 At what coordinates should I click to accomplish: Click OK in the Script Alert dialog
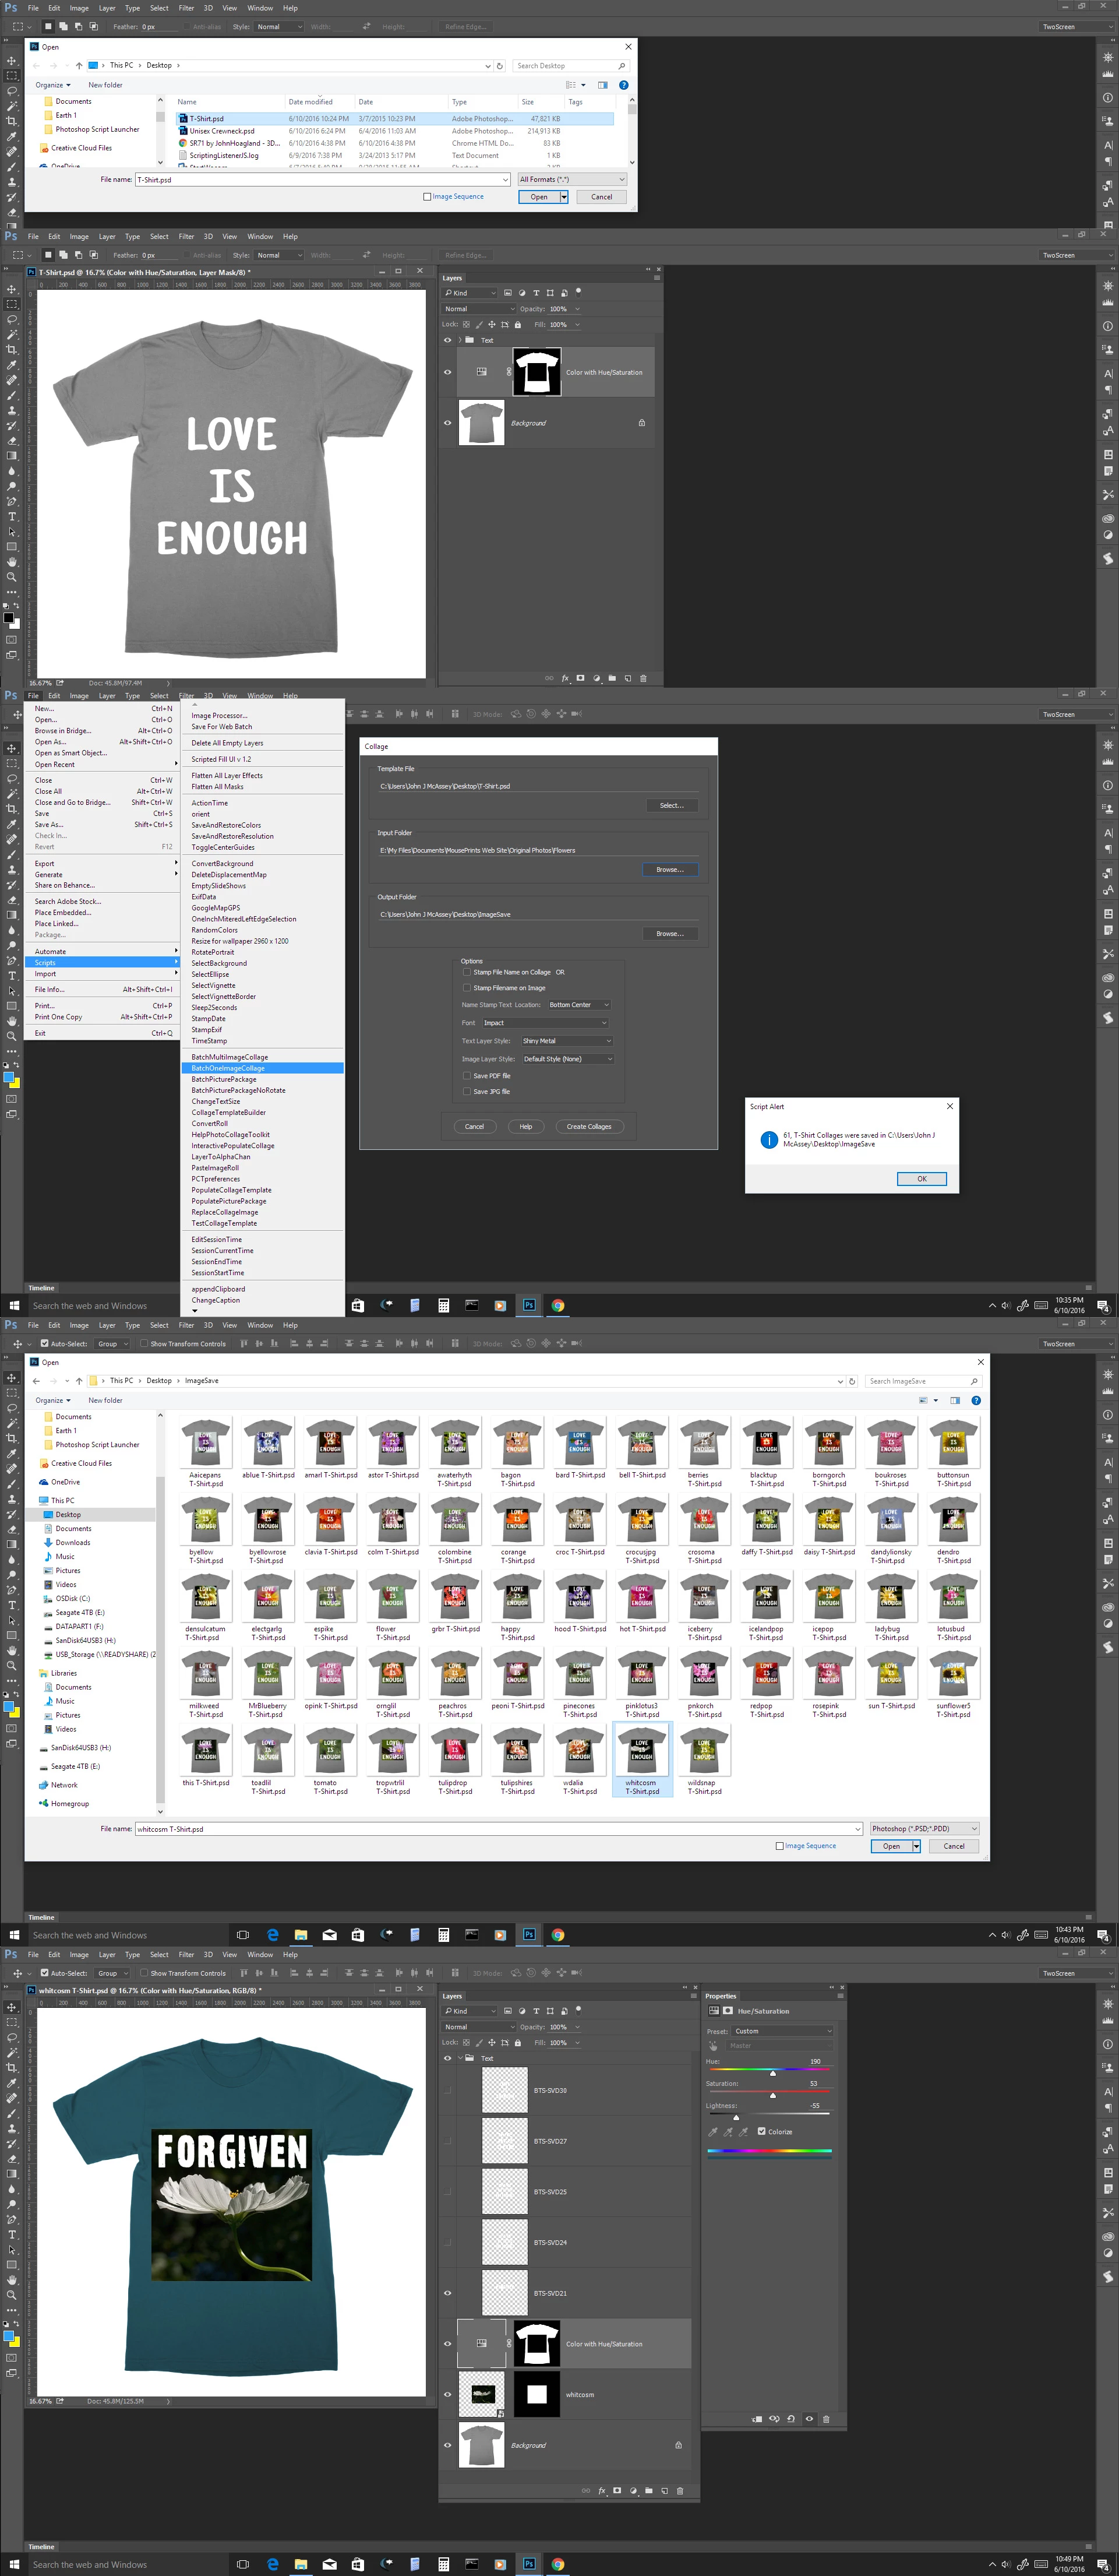[x=922, y=1178]
